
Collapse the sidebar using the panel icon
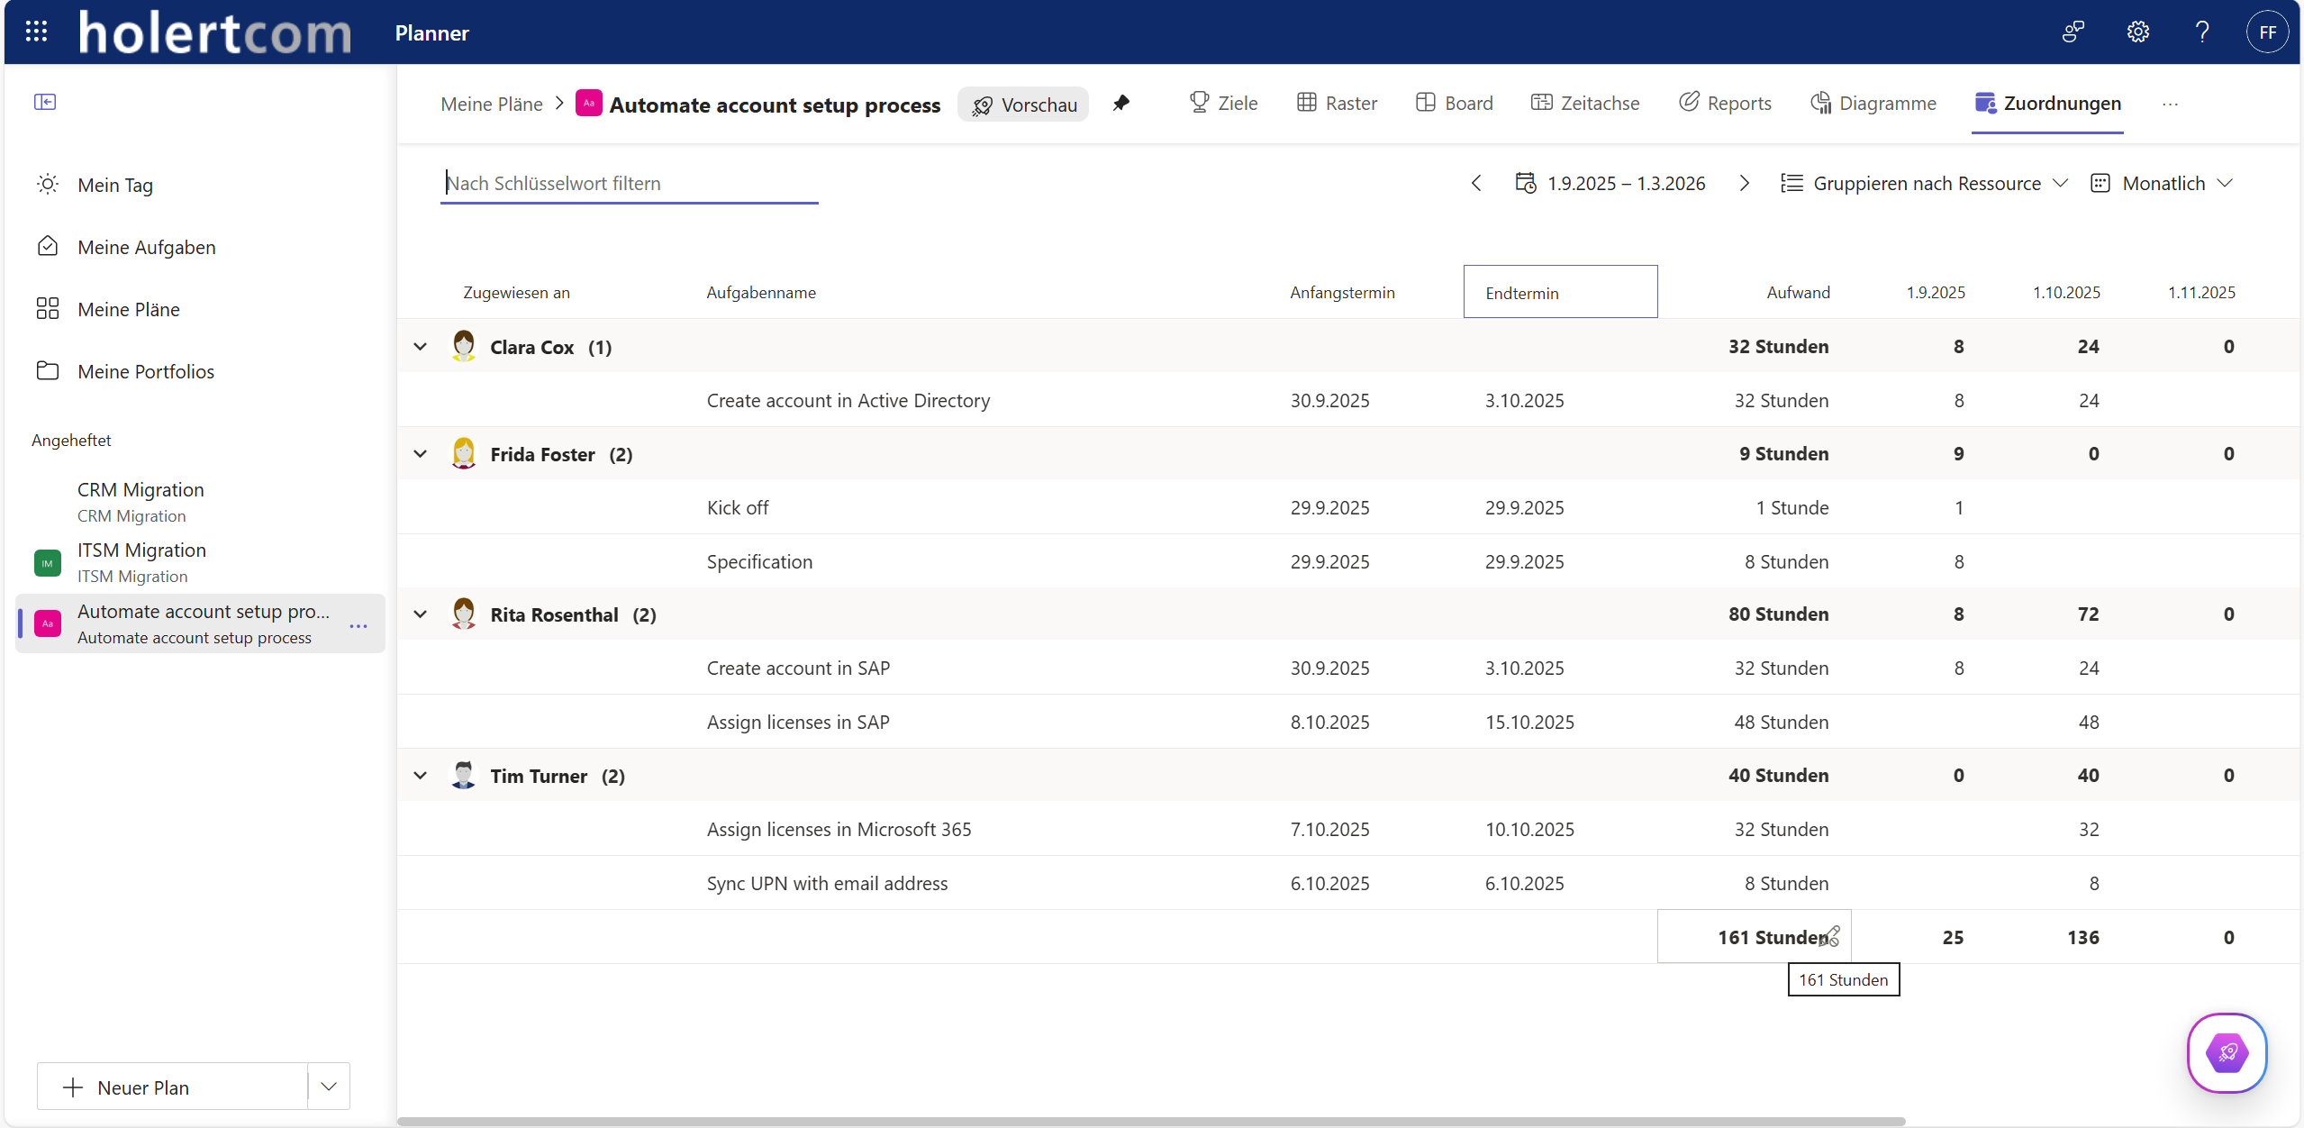pyautogui.click(x=46, y=102)
